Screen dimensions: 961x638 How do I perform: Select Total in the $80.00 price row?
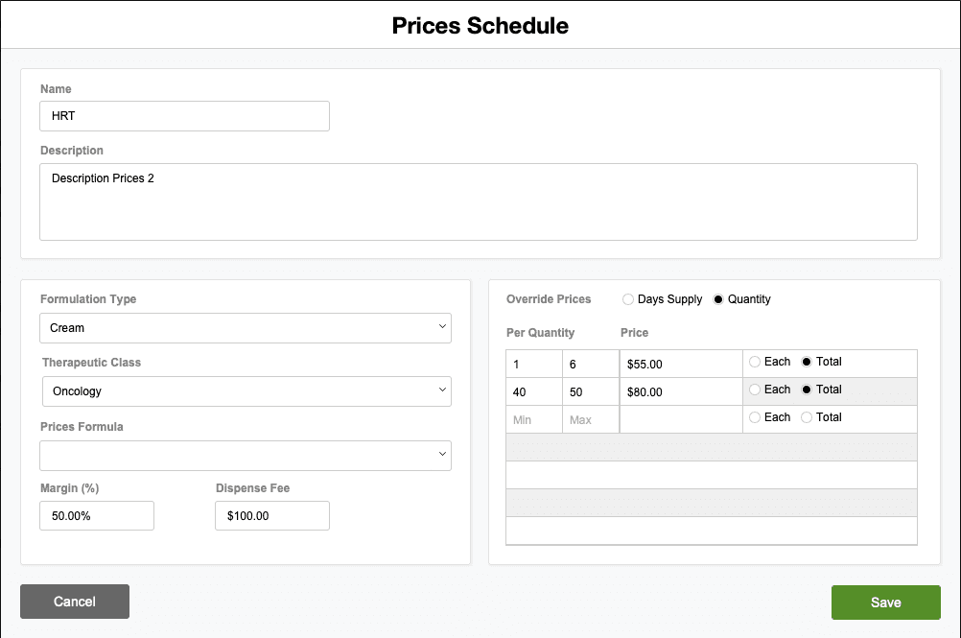pyautogui.click(x=807, y=390)
